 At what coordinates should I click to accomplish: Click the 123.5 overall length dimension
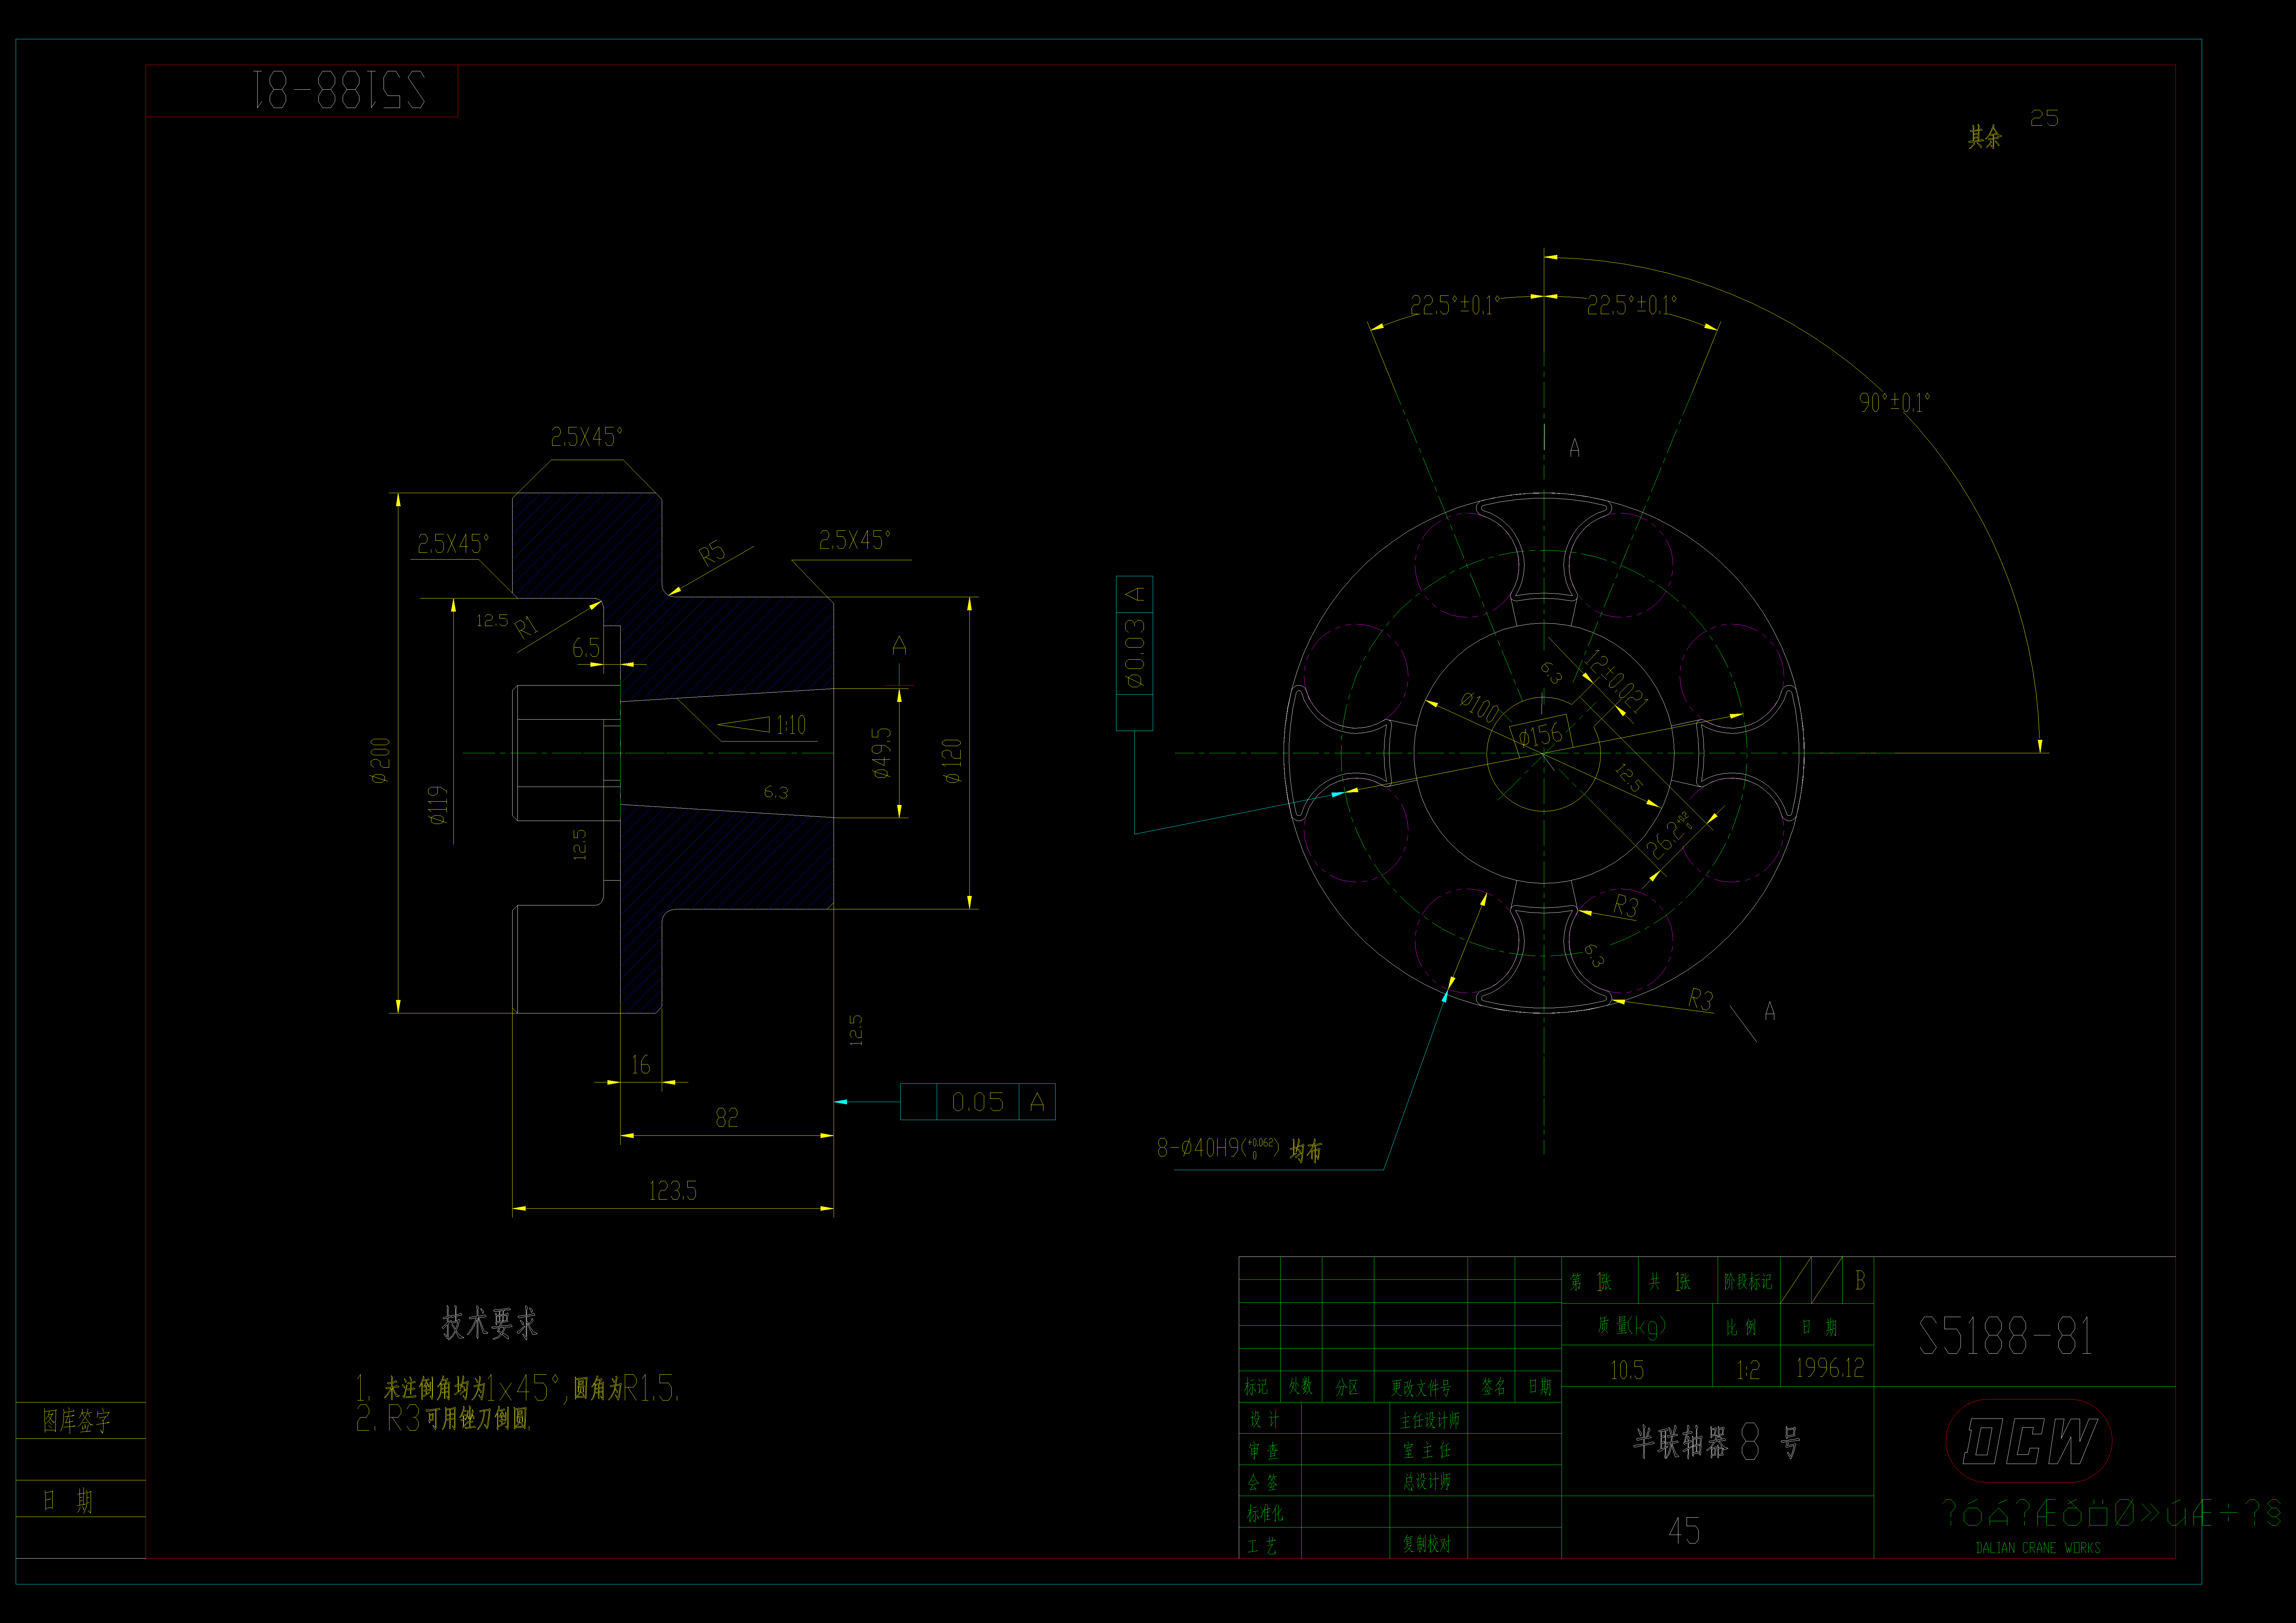point(673,1191)
